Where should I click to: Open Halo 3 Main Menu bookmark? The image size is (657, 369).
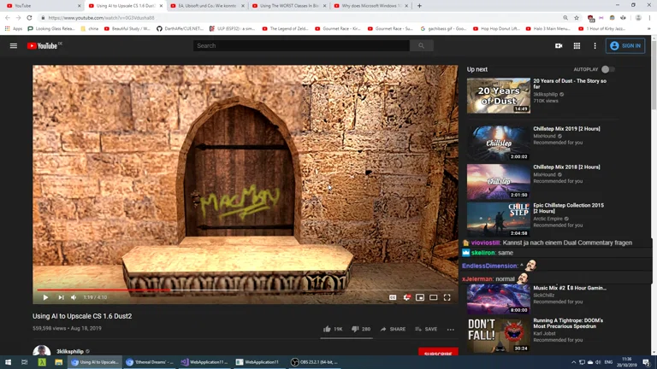(548, 29)
